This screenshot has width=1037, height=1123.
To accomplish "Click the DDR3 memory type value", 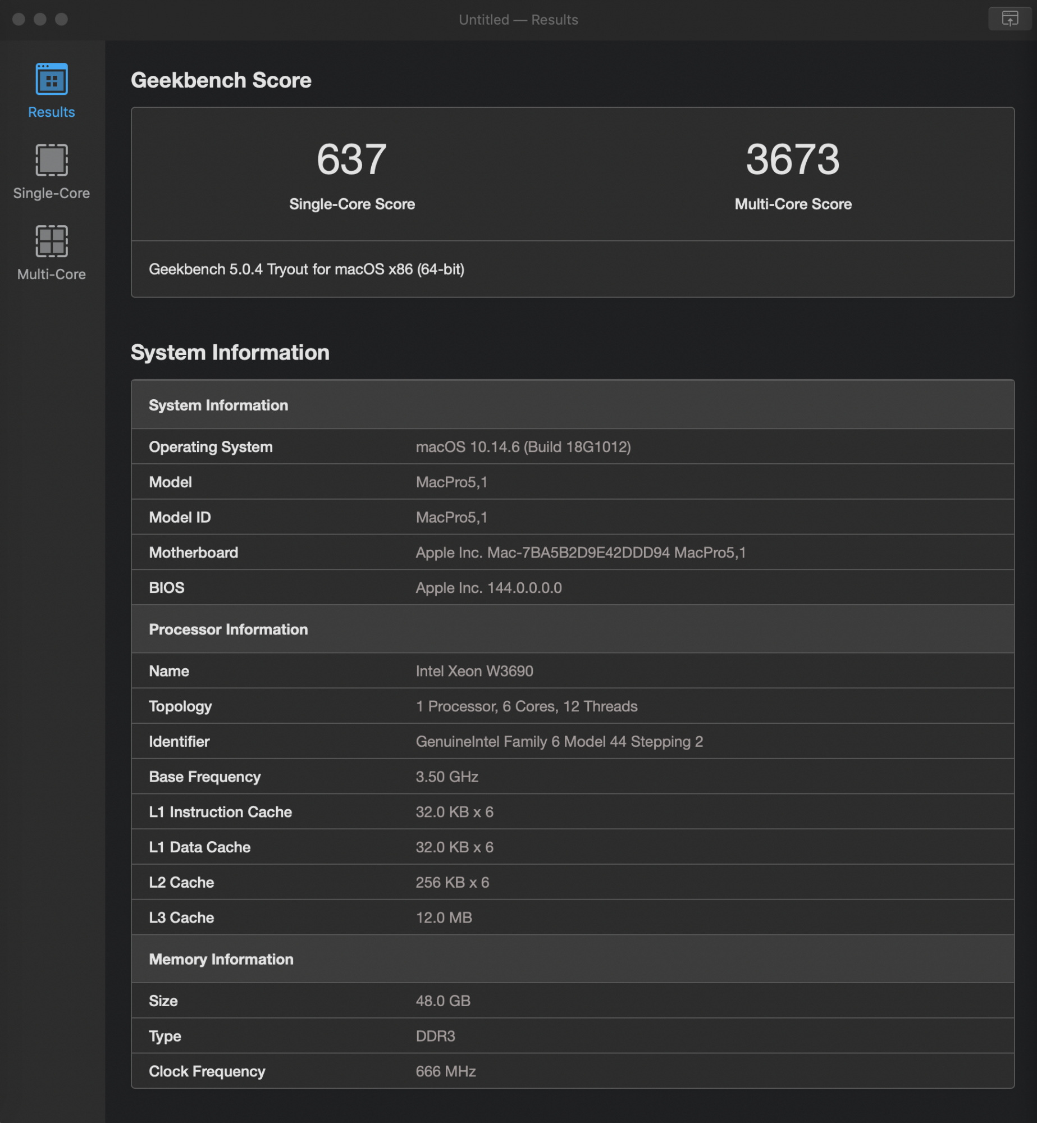I will click(435, 1036).
